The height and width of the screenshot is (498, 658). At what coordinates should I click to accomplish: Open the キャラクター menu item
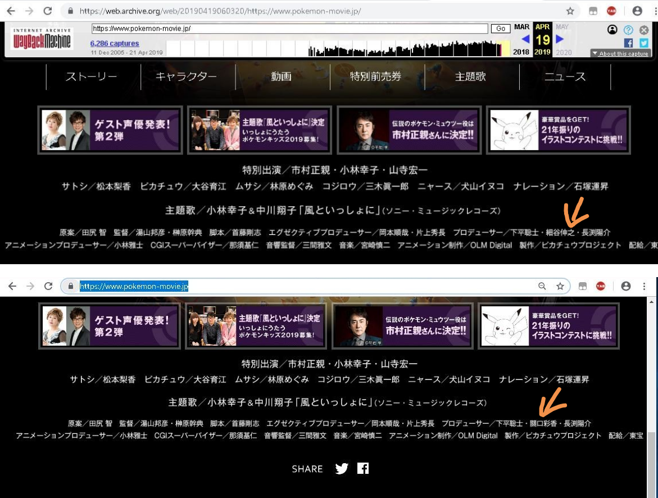[x=187, y=76]
